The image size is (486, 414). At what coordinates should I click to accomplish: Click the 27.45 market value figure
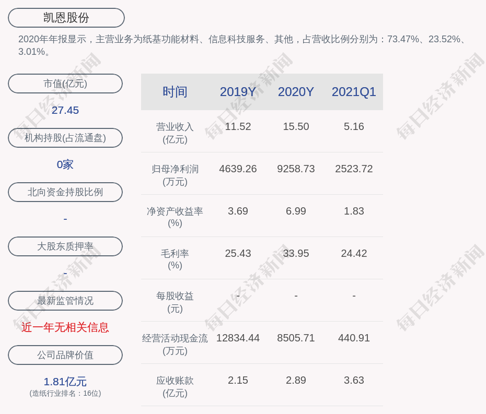pos(65,110)
